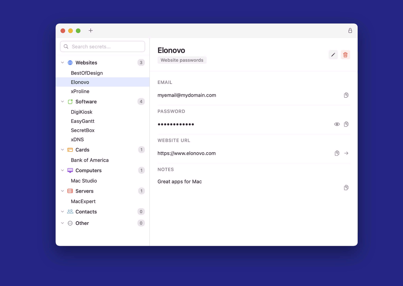This screenshot has height=286, width=403.
Task: Click the https://www.elonovo.com URL text
Action: coord(186,153)
